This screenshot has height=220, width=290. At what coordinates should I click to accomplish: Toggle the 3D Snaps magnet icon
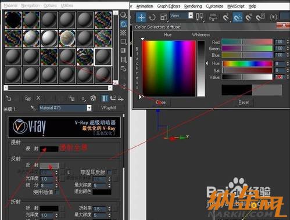click(x=225, y=17)
